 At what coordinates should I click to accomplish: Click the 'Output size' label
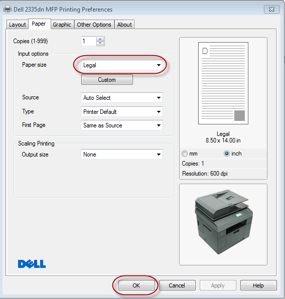[35, 155]
